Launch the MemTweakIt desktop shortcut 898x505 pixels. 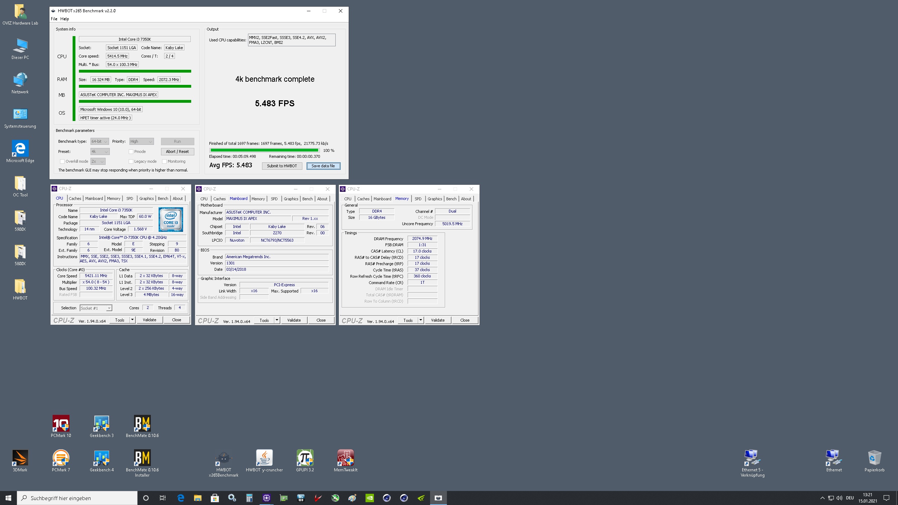point(346,461)
